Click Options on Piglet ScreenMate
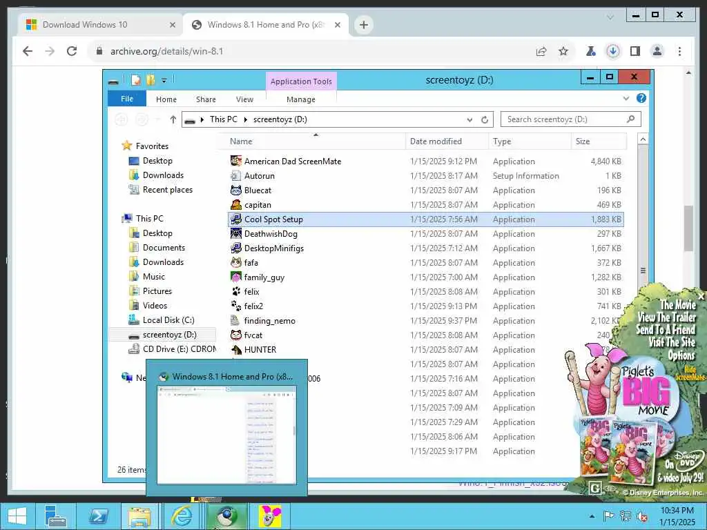707x530 pixels. click(x=681, y=355)
